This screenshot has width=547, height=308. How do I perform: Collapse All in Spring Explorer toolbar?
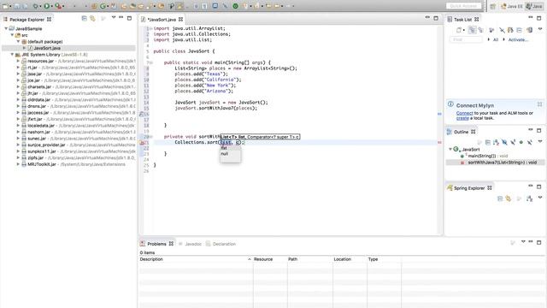coord(500,198)
